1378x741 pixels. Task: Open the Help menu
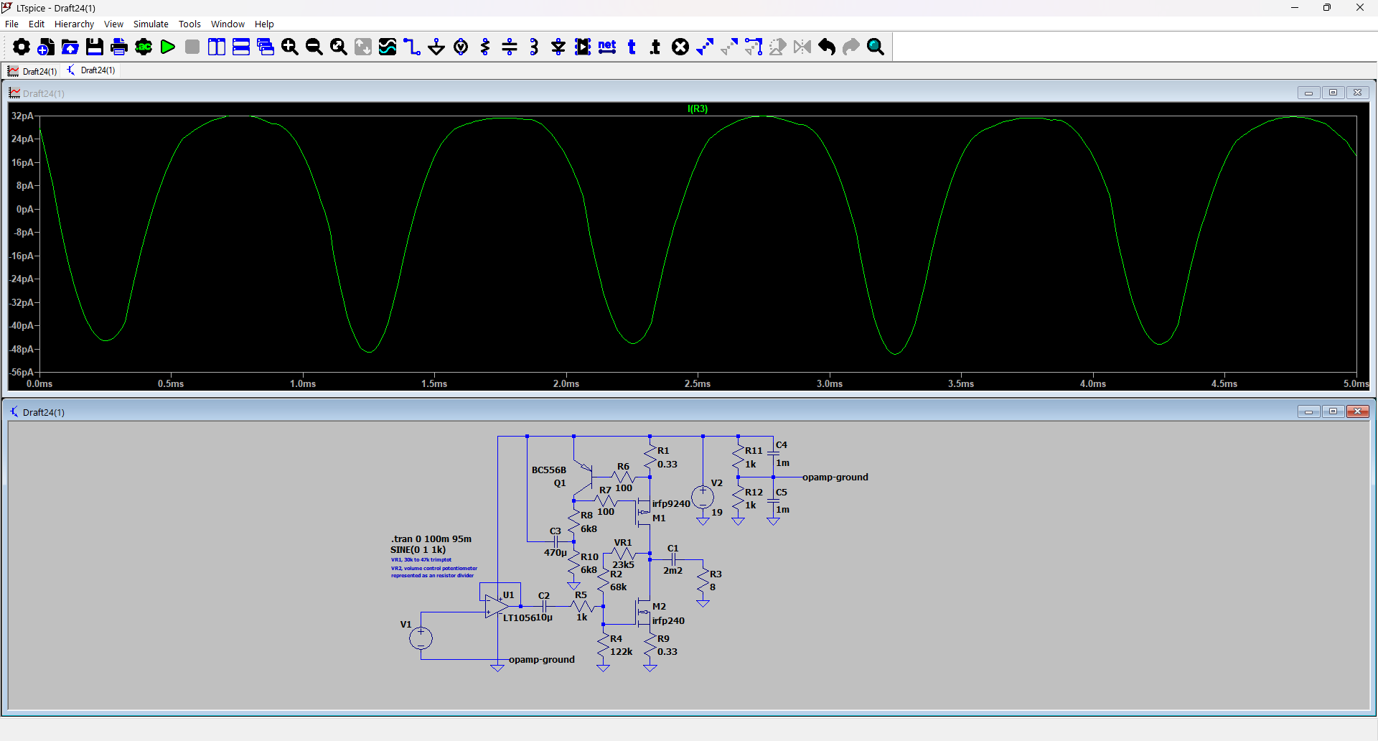pos(264,24)
